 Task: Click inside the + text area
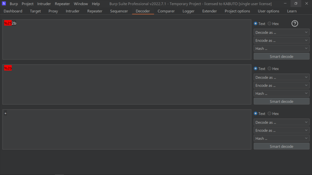tap(127, 129)
